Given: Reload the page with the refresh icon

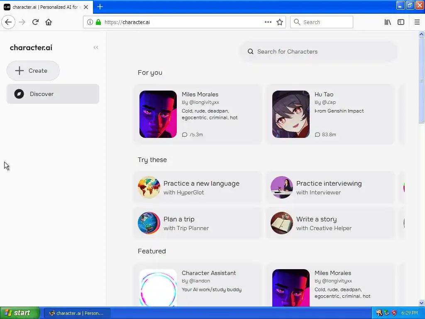Looking at the screenshot, I should point(35,22).
